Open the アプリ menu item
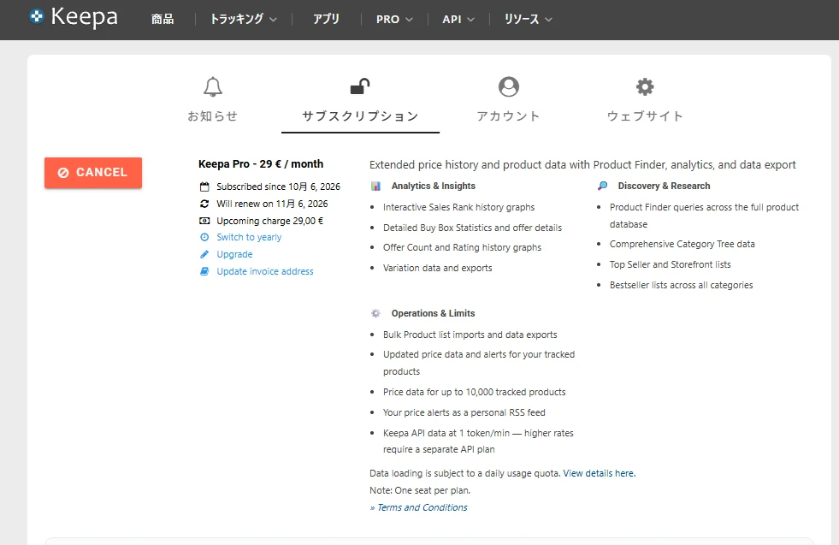The height and width of the screenshot is (545, 839). pyautogui.click(x=326, y=20)
